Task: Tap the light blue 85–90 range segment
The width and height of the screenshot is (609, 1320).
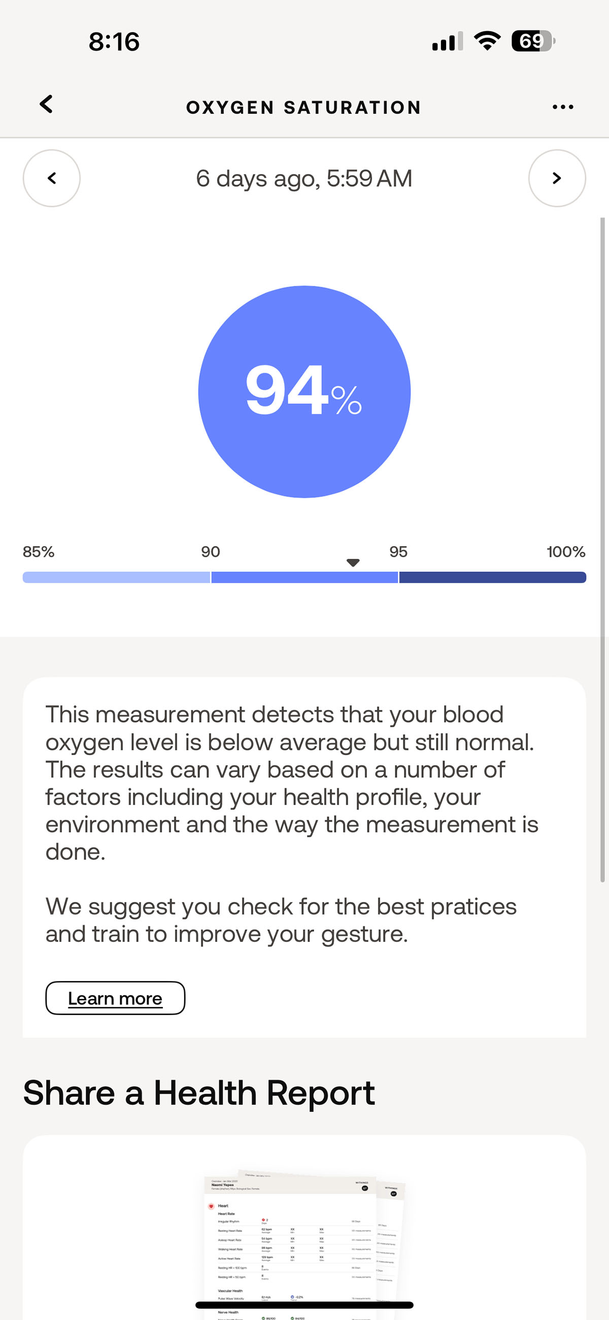Action: [116, 578]
